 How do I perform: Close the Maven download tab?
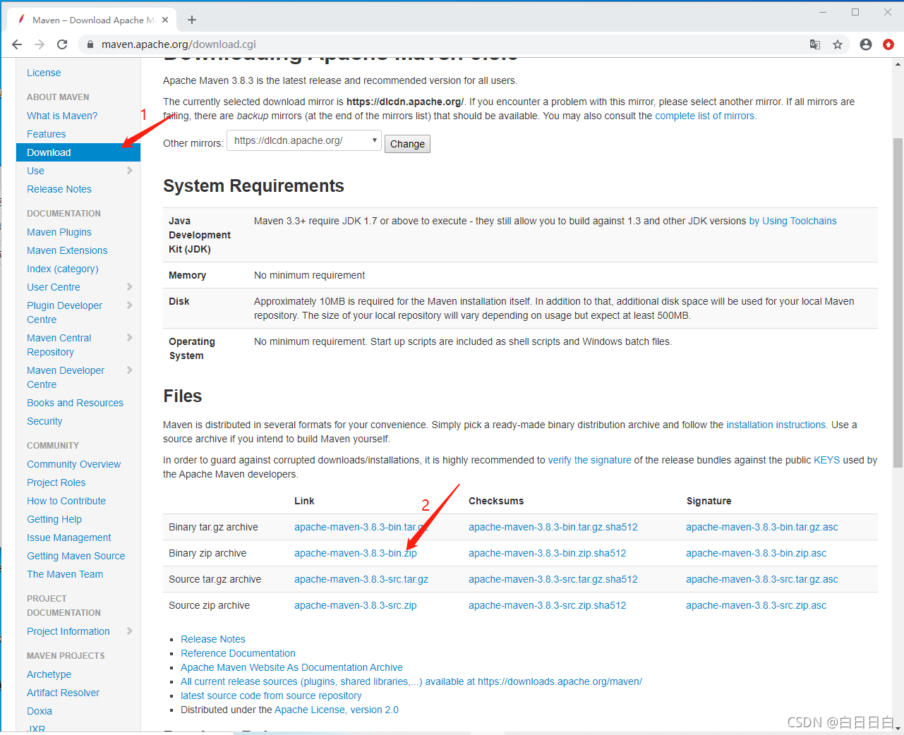166,20
